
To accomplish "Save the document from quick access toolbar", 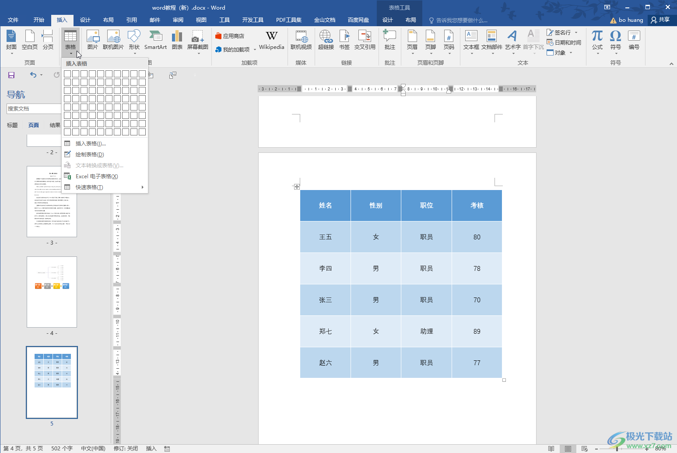I will [11, 75].
